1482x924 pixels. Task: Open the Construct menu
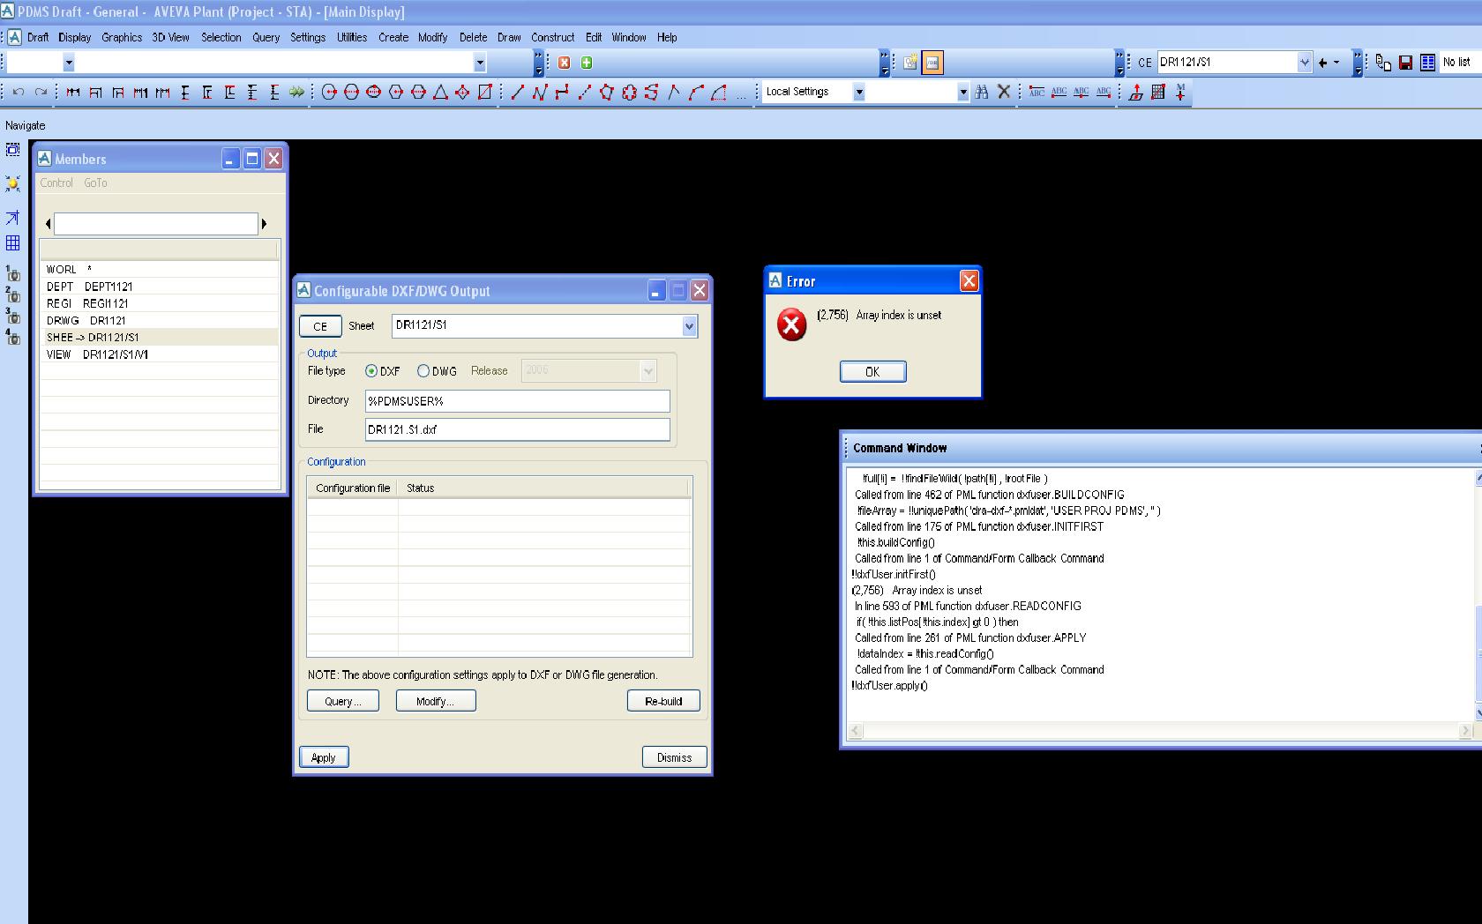(x=553, y=37)
